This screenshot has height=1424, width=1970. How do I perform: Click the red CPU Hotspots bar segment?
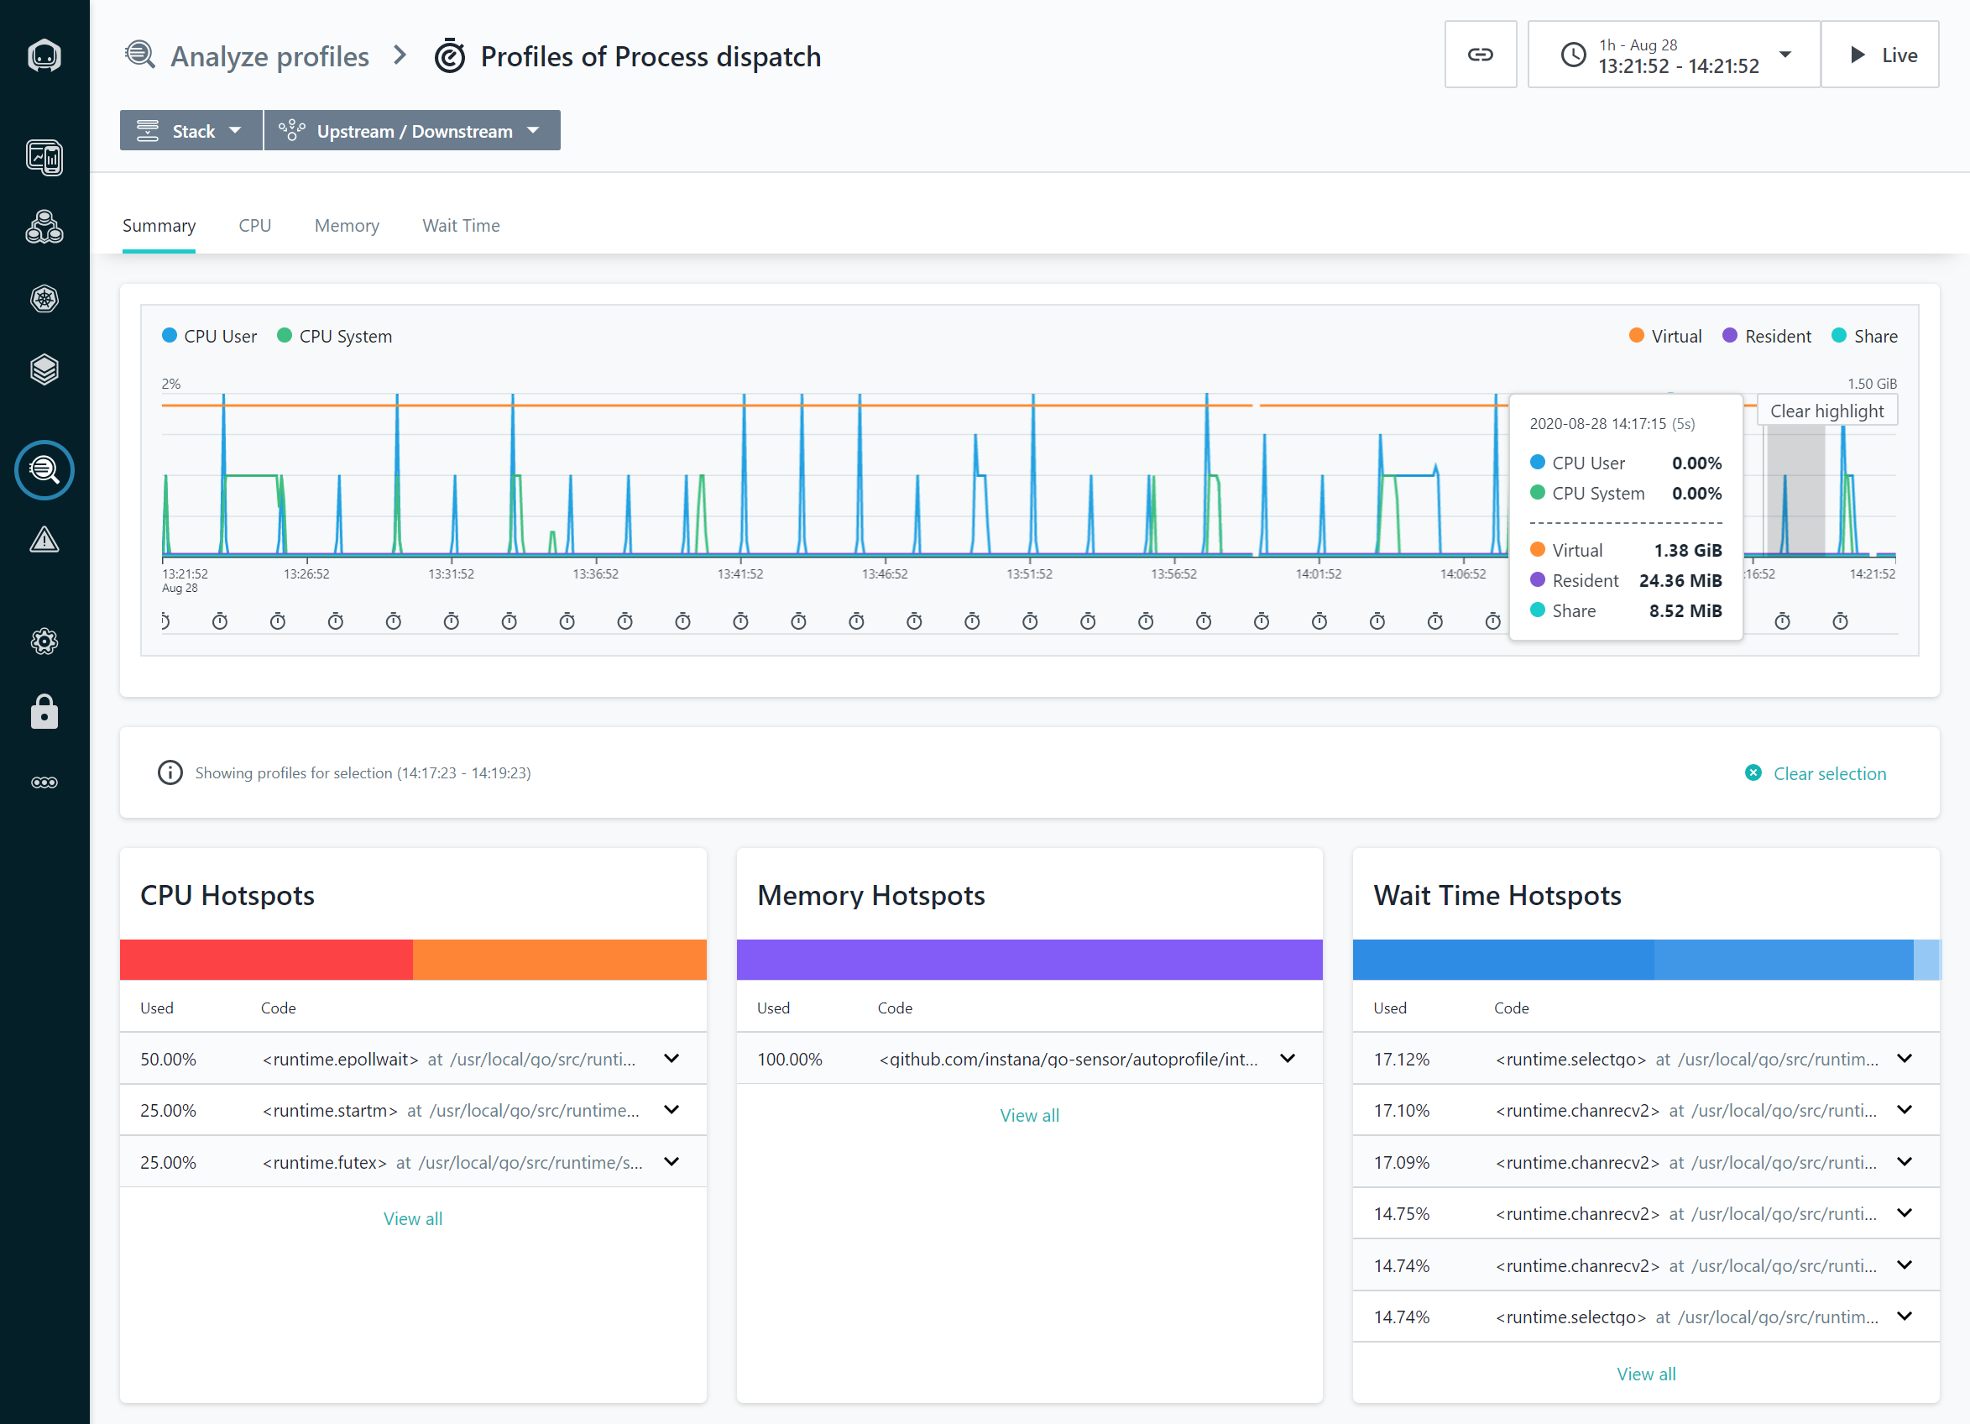pyautogui.click(x=265, y=959)
